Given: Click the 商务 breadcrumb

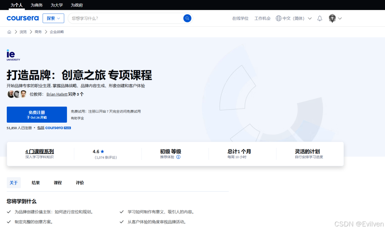Looking at the screenshot, I should 38,32.
